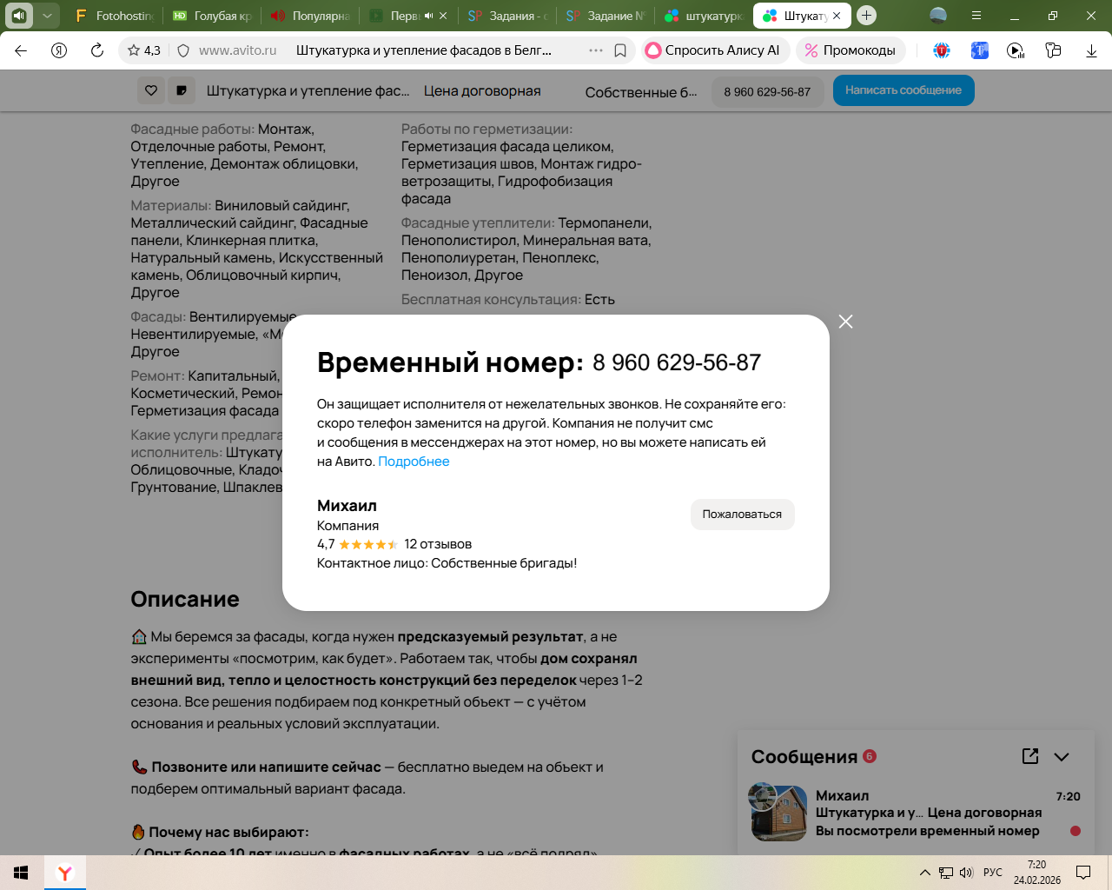Screen dimensions: 1112x890
Task: Add listing to favorites with heart icon
Action: (151, 90)
